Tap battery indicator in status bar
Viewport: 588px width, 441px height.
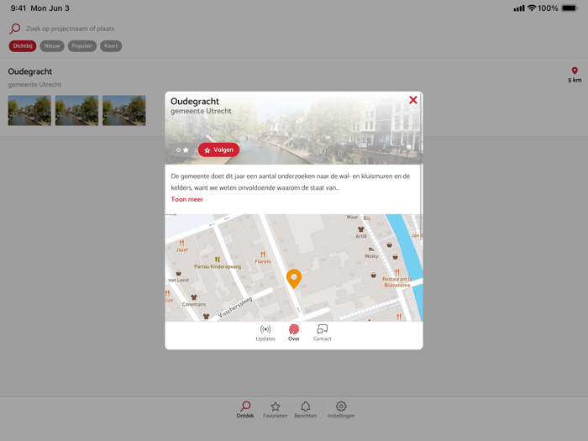tap(570, 8)
